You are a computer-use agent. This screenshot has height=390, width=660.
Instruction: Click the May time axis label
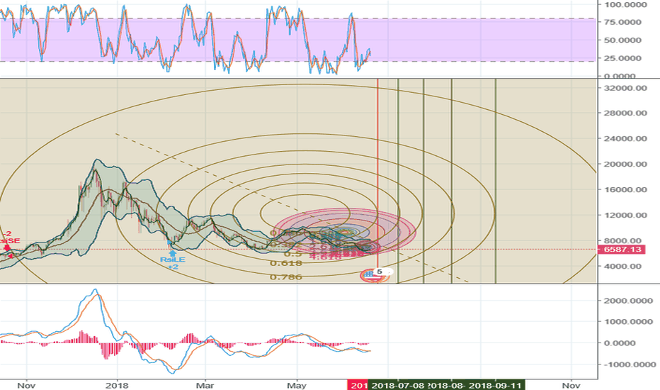[297, 385]
